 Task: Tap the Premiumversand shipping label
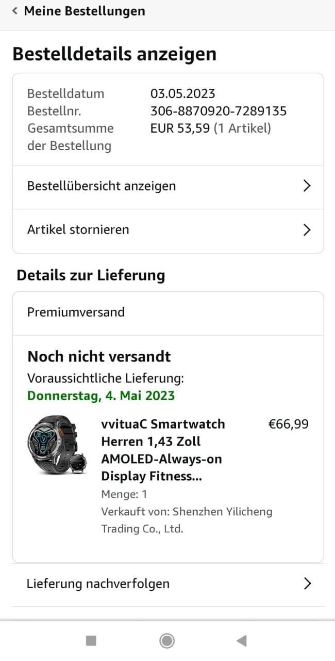[x=76, y=312]
